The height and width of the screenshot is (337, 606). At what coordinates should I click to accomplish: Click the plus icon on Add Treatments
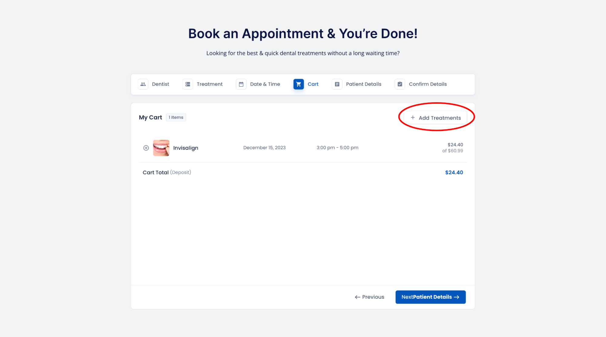click(x=413, y=118)
